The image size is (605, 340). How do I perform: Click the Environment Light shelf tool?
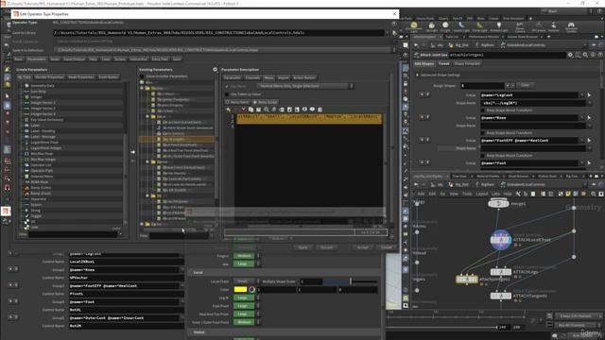point(414,27)
